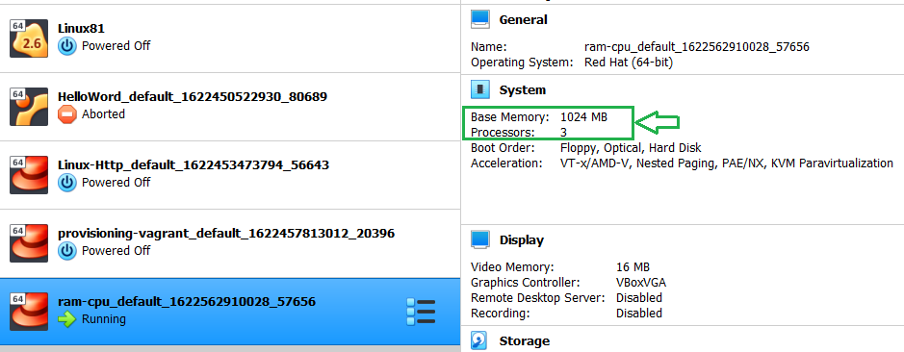Click the provisioning-vagrant Red Hat icon
Viewport: 904px width, 352px height.
pyautogui.click(x=29, y=243)
